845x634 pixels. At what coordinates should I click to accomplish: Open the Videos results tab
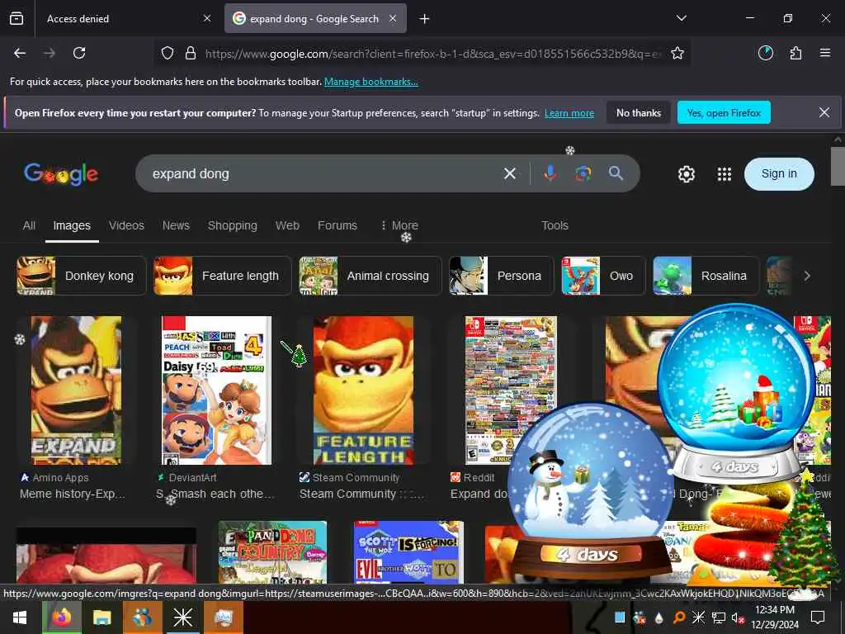coord(126,225)
